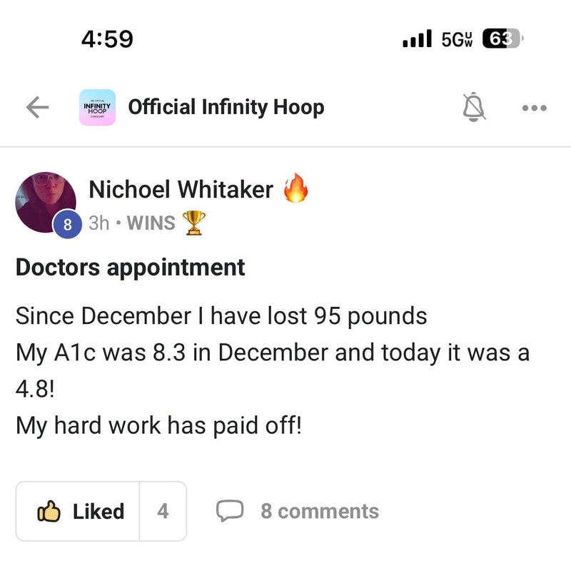Tap the cellular signal bars icon

coord(418,39)
